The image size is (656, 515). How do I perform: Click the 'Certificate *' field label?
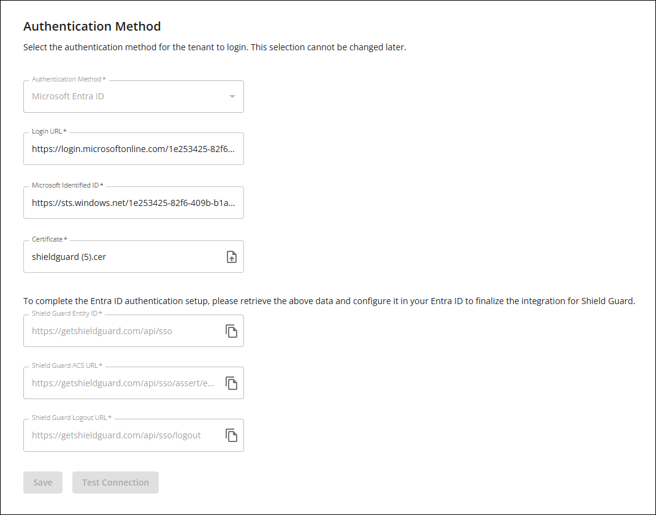coord(50,239)
